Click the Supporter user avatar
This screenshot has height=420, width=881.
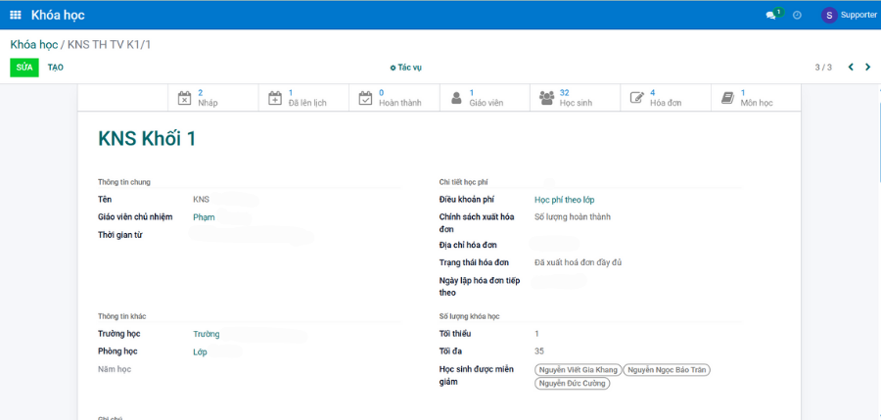829,15
